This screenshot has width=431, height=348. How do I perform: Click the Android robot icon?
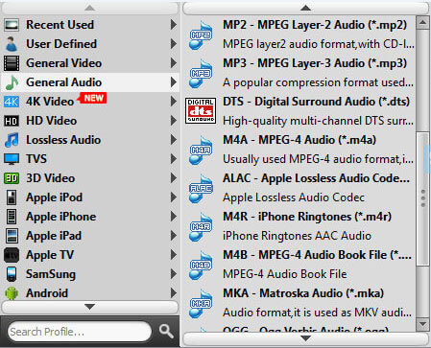coord(12,293)
